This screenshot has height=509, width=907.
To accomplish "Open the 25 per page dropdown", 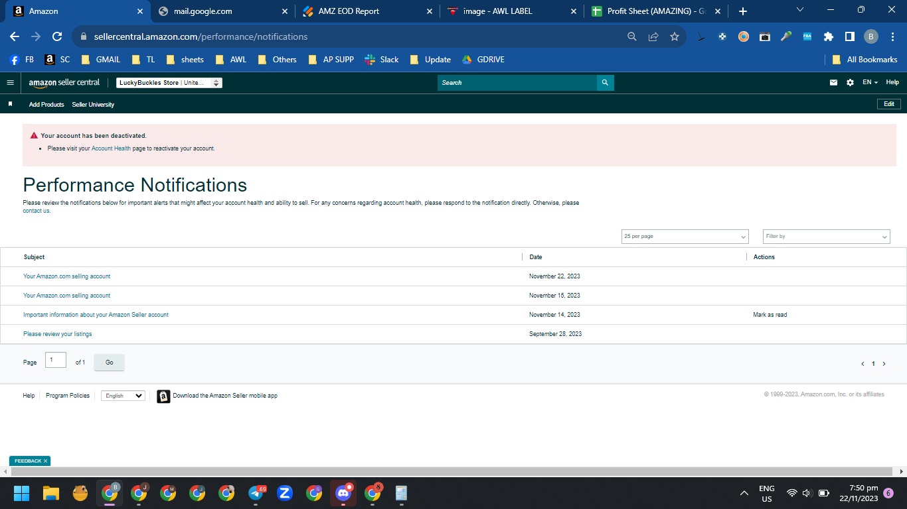I will pyautogui.click(x=685, y=237).
